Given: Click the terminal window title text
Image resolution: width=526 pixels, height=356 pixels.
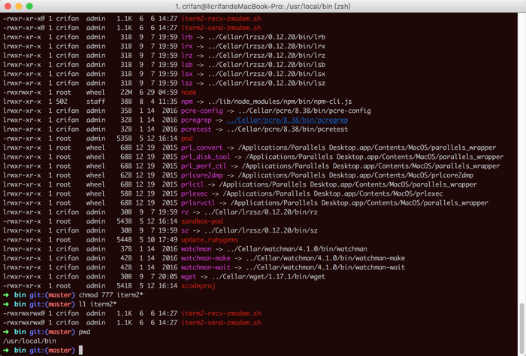Looking at the screenshot, I should (263, 6).
